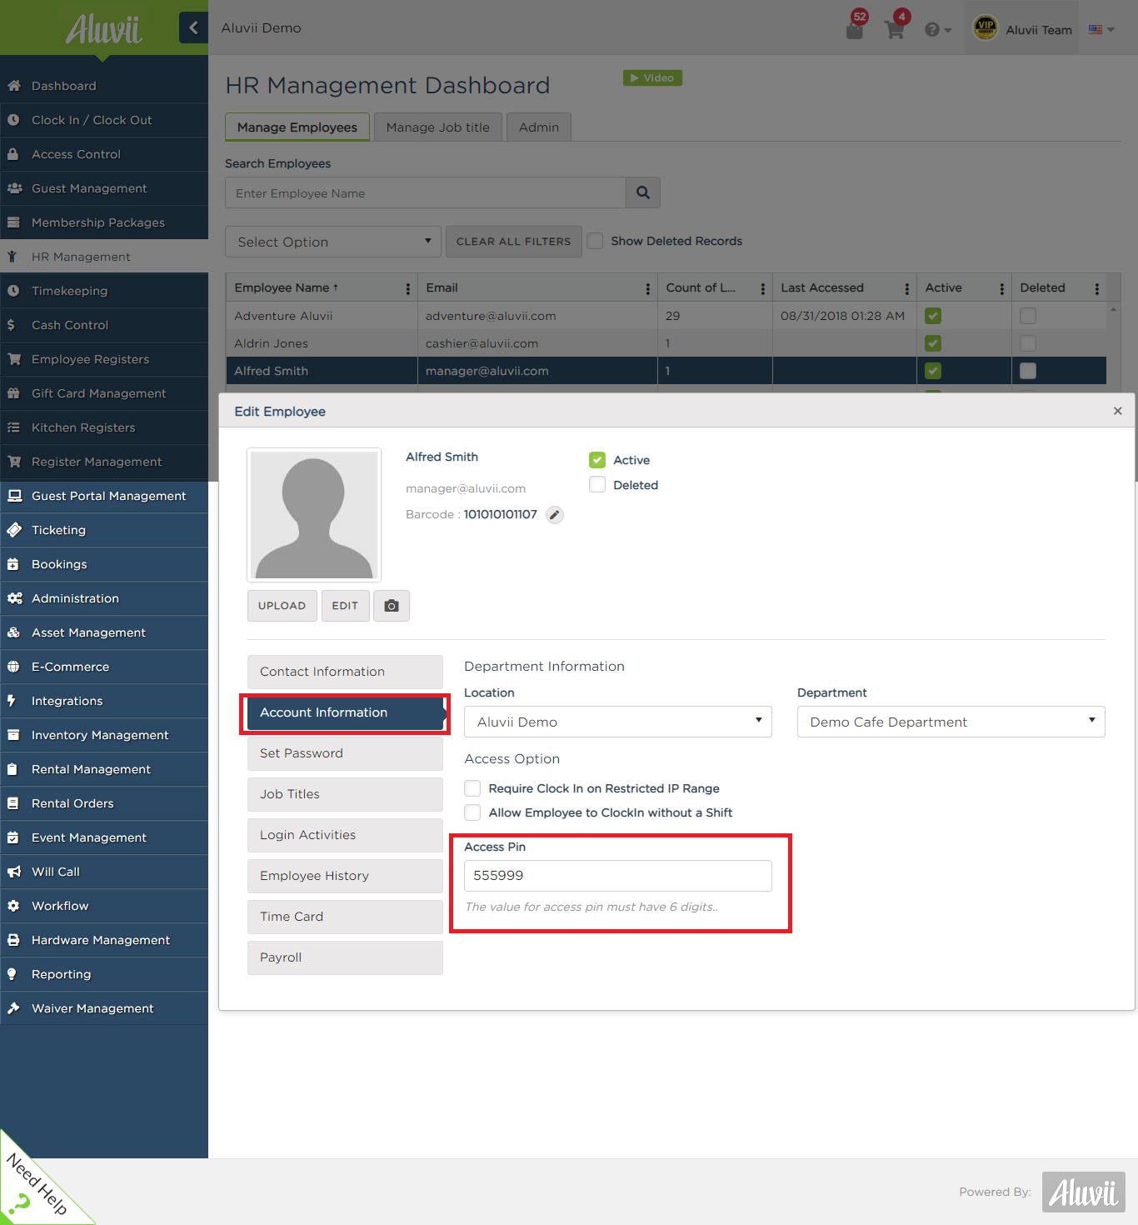1138x1225 pixels.
Task: Uncheck the Active checkbox for Alfred Smith
Action: coord(597,459)
